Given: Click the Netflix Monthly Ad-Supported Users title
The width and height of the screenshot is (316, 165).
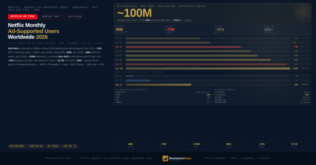Looking at the screenshot, I should point(33,31).
